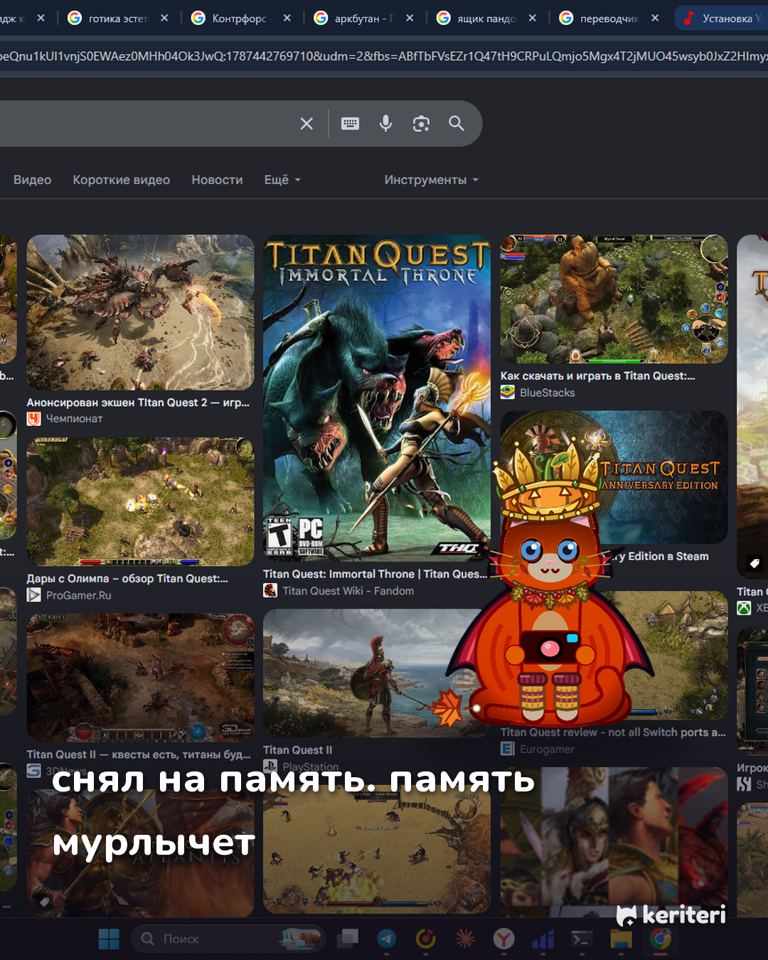Click the Windows taskbar Поиск search field
Viewport: 768px width, 960px height.
click(x=228, y=939)
